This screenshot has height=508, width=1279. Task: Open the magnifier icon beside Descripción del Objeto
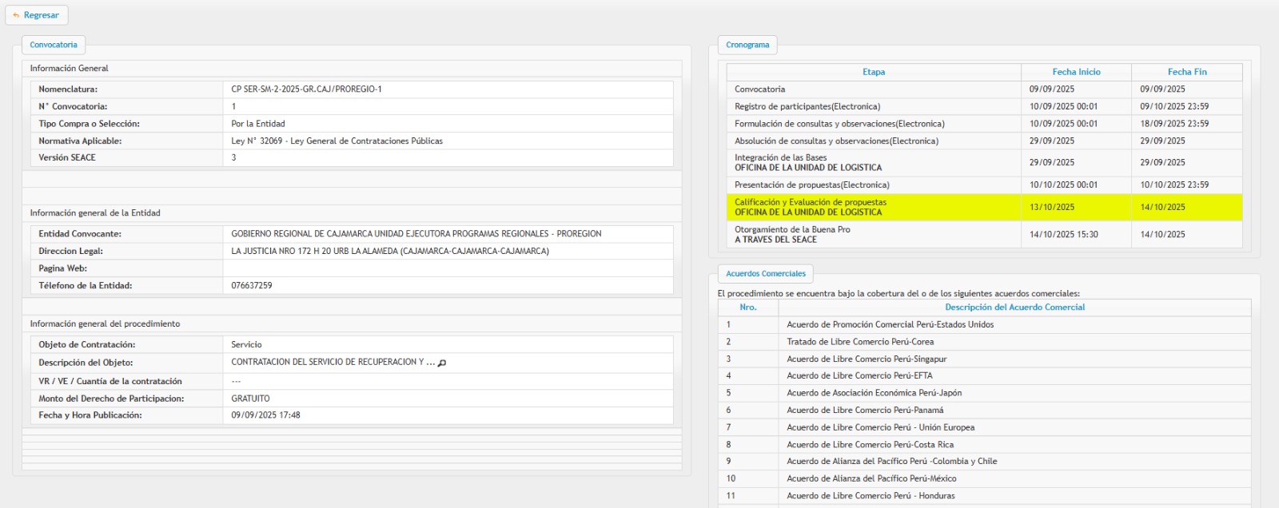pyautogui.click(x=442, y=363)
